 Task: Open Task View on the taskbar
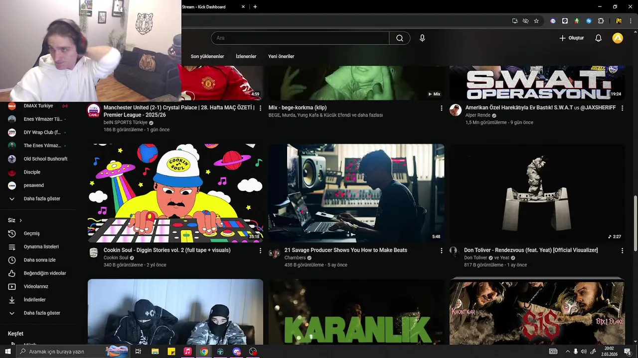click(x=138, y=352)
